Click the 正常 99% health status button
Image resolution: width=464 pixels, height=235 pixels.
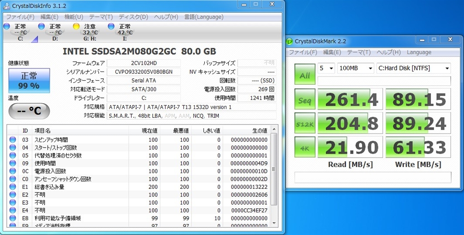[x=29, y=81]
